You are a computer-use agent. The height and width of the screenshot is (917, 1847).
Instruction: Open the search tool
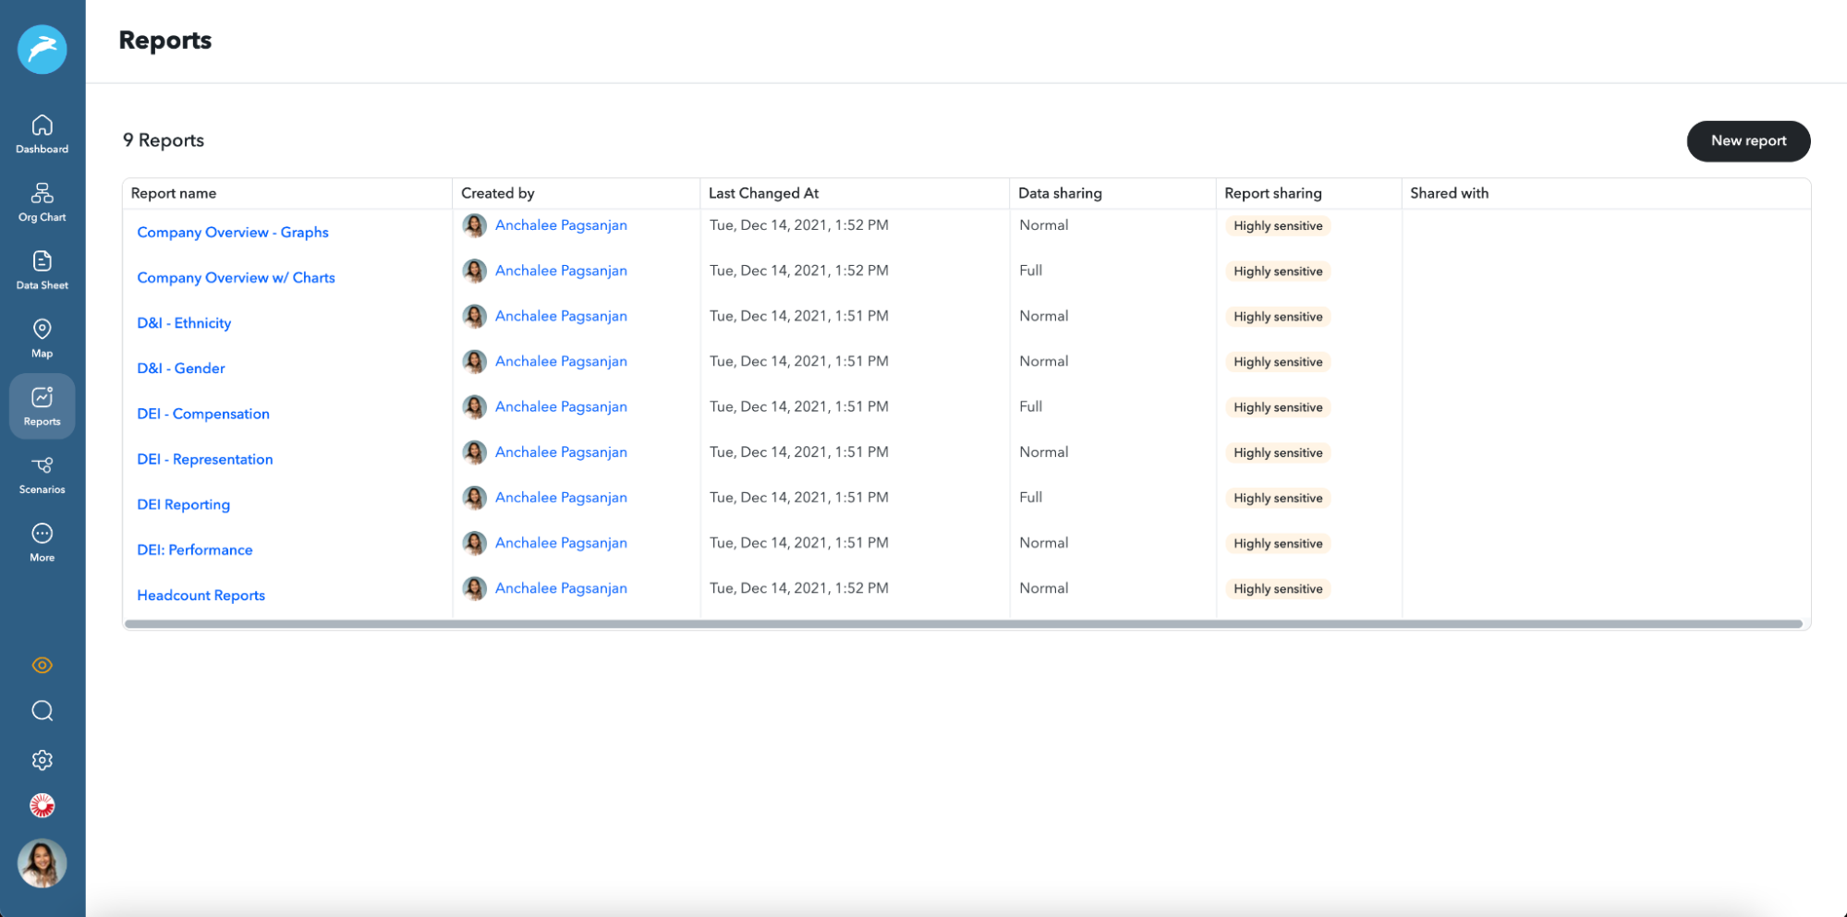[42, 711]
